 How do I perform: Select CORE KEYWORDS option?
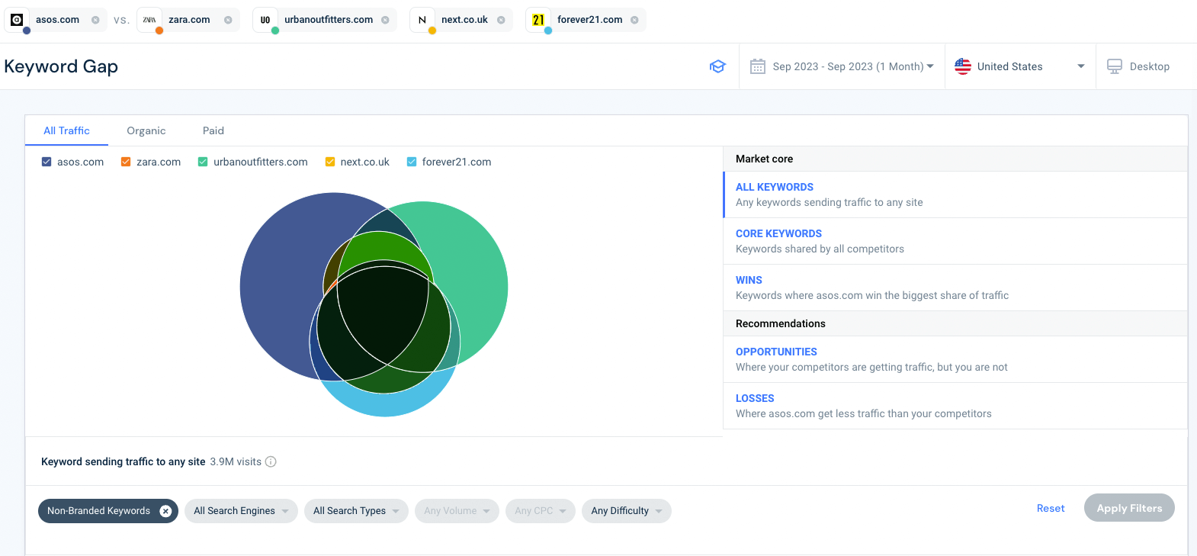(x=955, y=241)
